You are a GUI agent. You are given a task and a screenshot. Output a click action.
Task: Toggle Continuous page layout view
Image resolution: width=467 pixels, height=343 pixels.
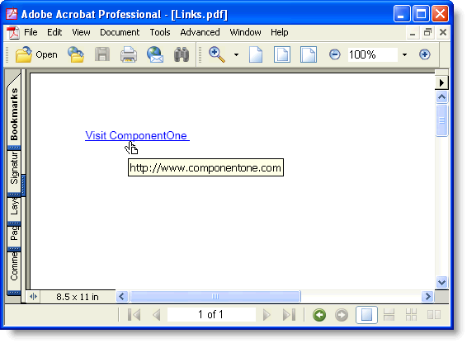389,315
